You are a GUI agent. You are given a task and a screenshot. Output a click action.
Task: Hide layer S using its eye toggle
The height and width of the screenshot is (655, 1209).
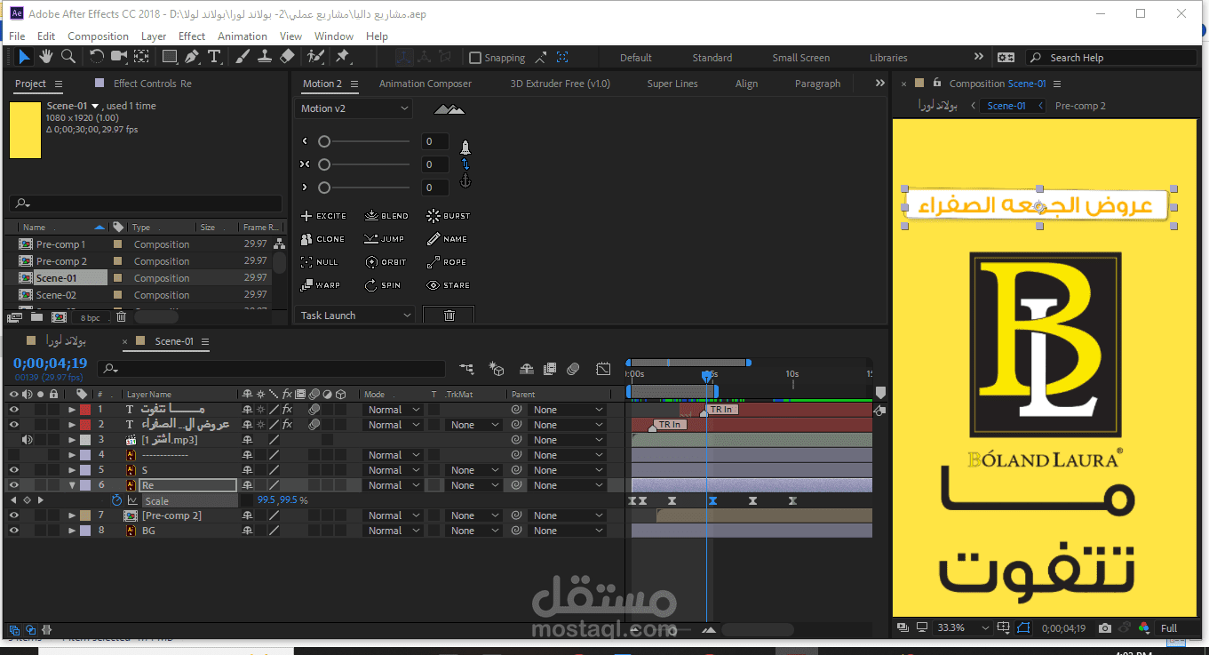tap(13, 470)
